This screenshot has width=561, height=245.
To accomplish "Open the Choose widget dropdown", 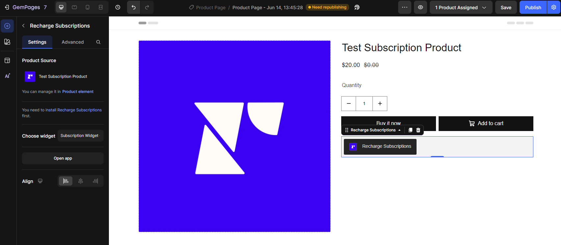I will [81, 136].
